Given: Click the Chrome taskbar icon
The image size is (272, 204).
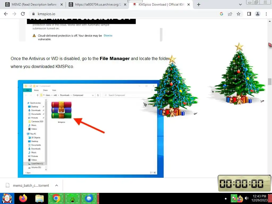Looking at the screenshot, I should click(x=56, y=198).
